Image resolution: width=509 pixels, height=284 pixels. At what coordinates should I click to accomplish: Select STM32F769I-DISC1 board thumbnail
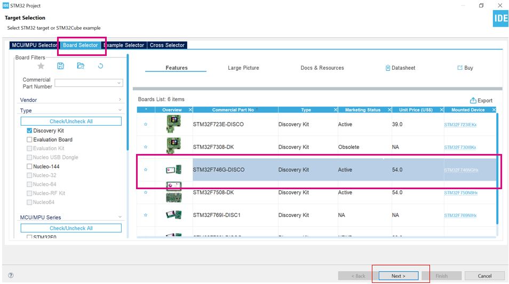pos(174,215)
